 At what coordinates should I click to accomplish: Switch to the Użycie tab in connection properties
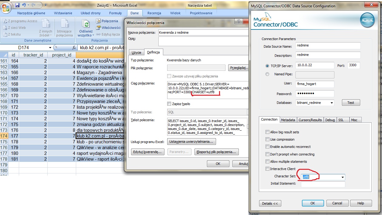136,53
